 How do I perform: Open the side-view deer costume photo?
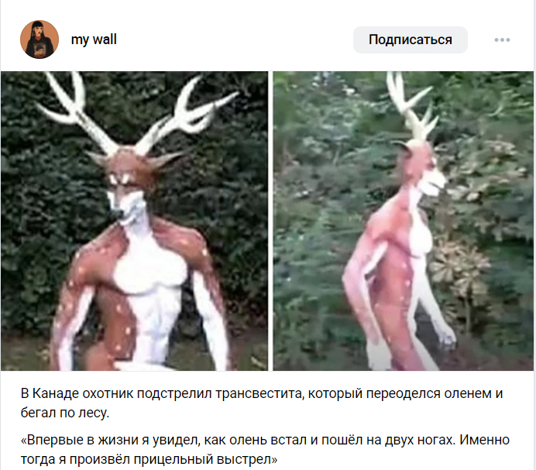403,221
